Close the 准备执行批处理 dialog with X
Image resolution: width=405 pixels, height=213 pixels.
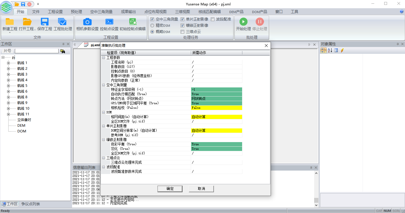point(266,46)
